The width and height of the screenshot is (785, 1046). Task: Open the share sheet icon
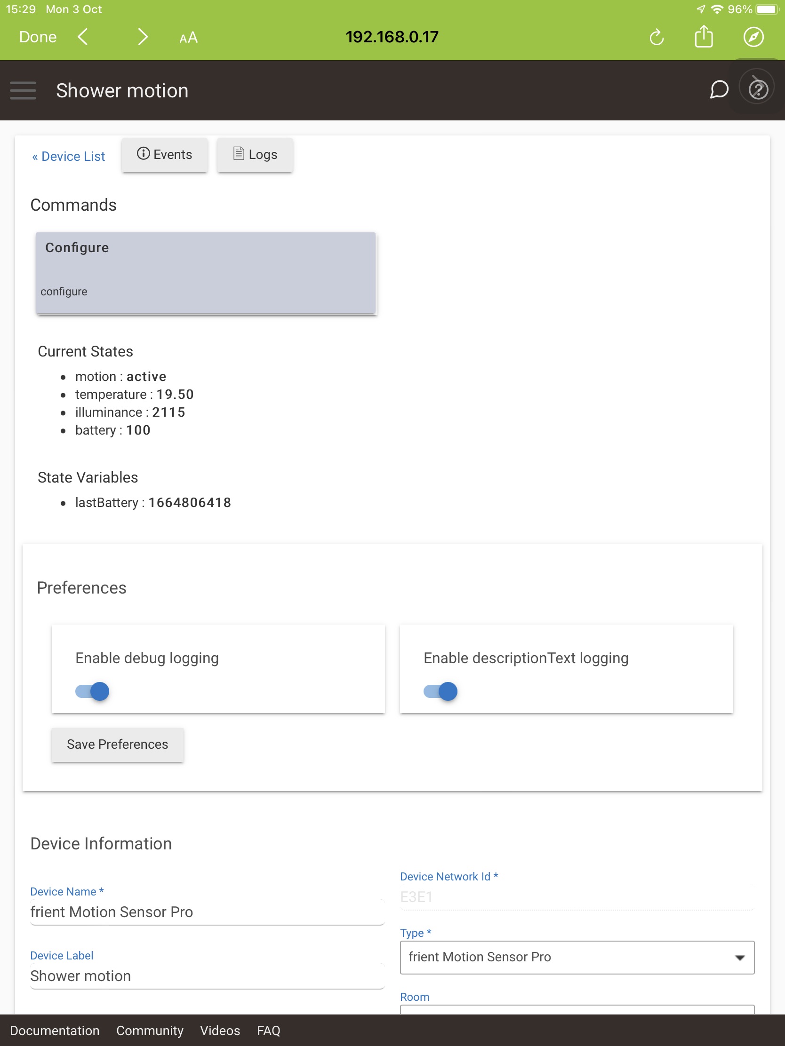click(x=704, y=37)
